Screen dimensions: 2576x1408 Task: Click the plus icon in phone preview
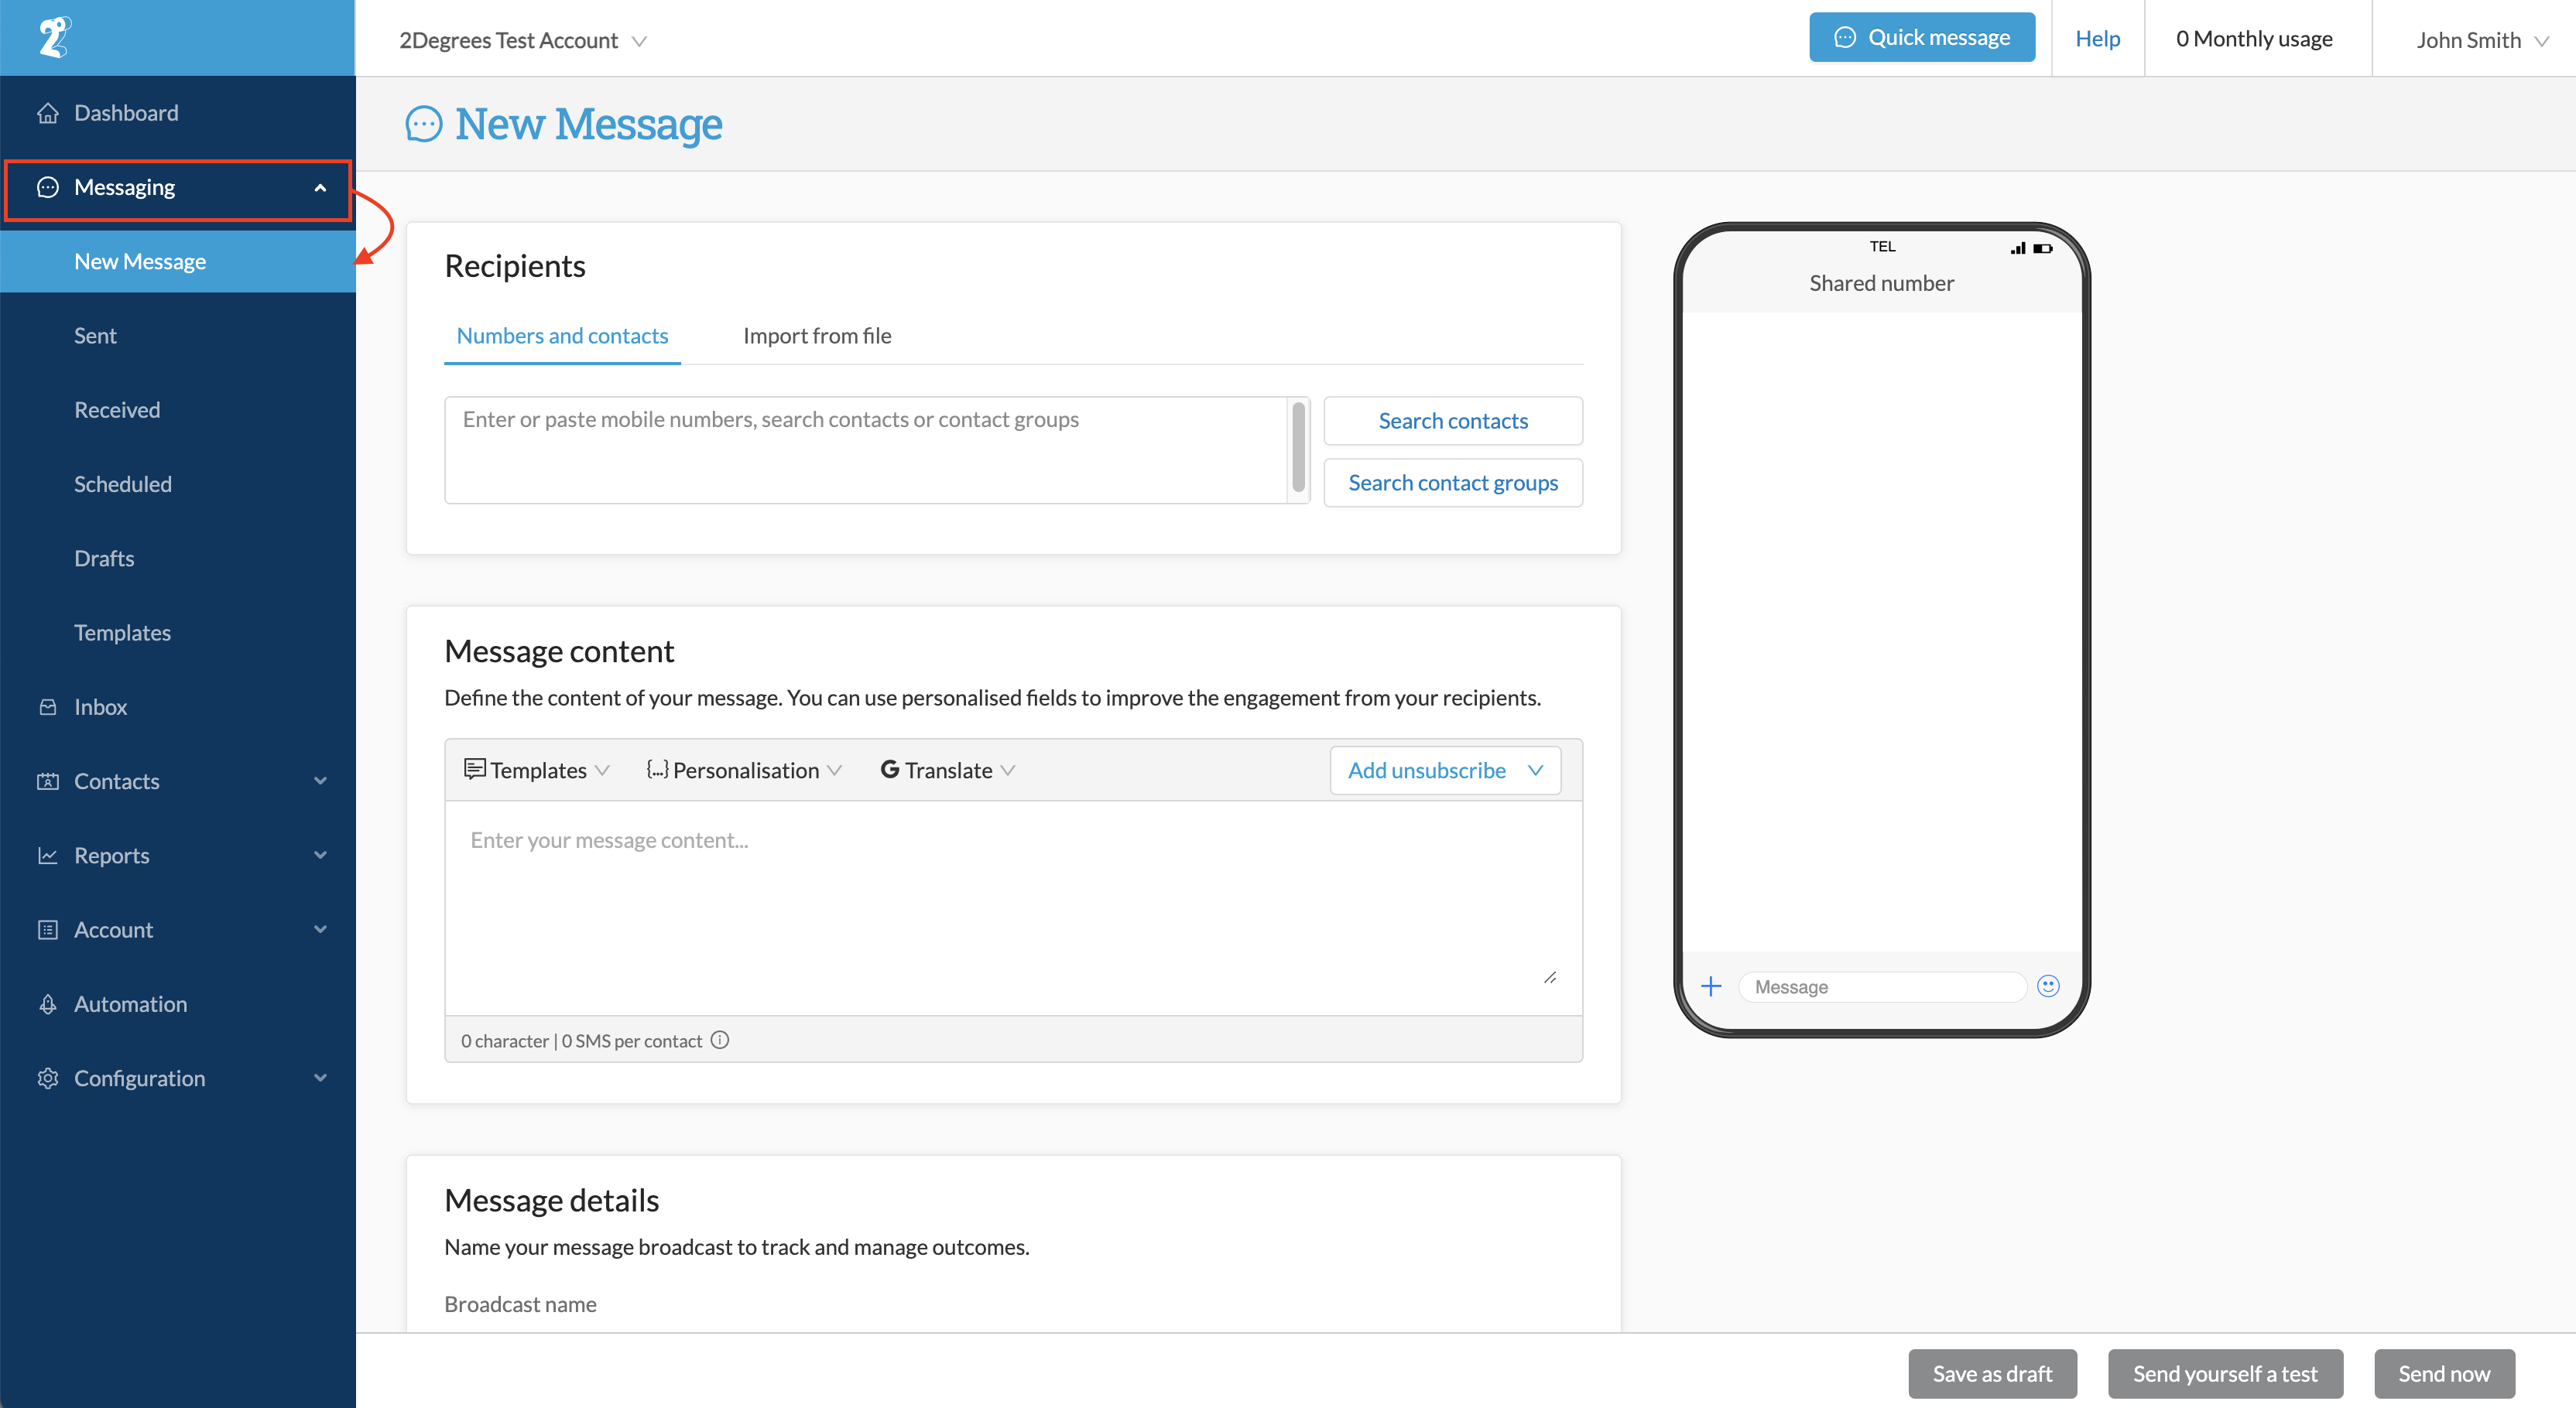[x=1711, y=986]
